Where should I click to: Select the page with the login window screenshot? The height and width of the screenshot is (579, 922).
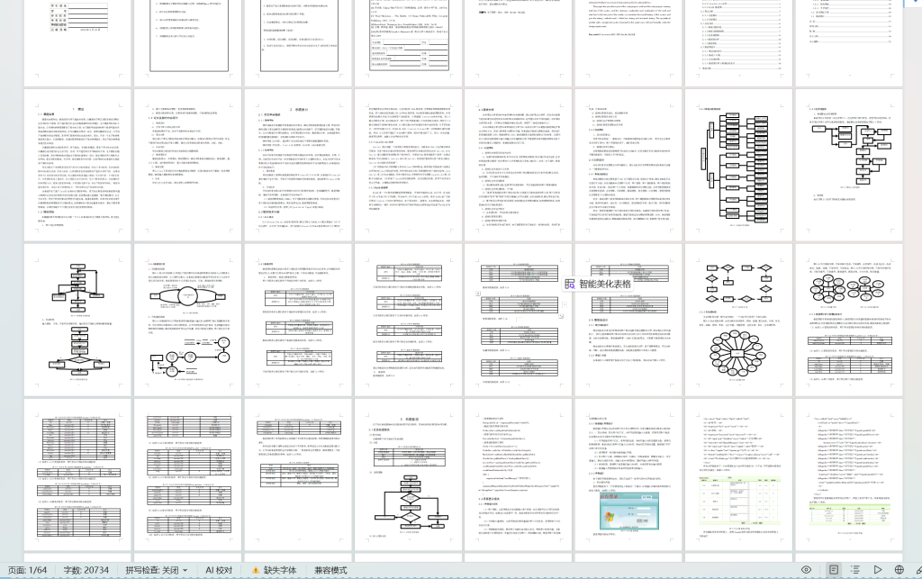(x=628, y=475)
